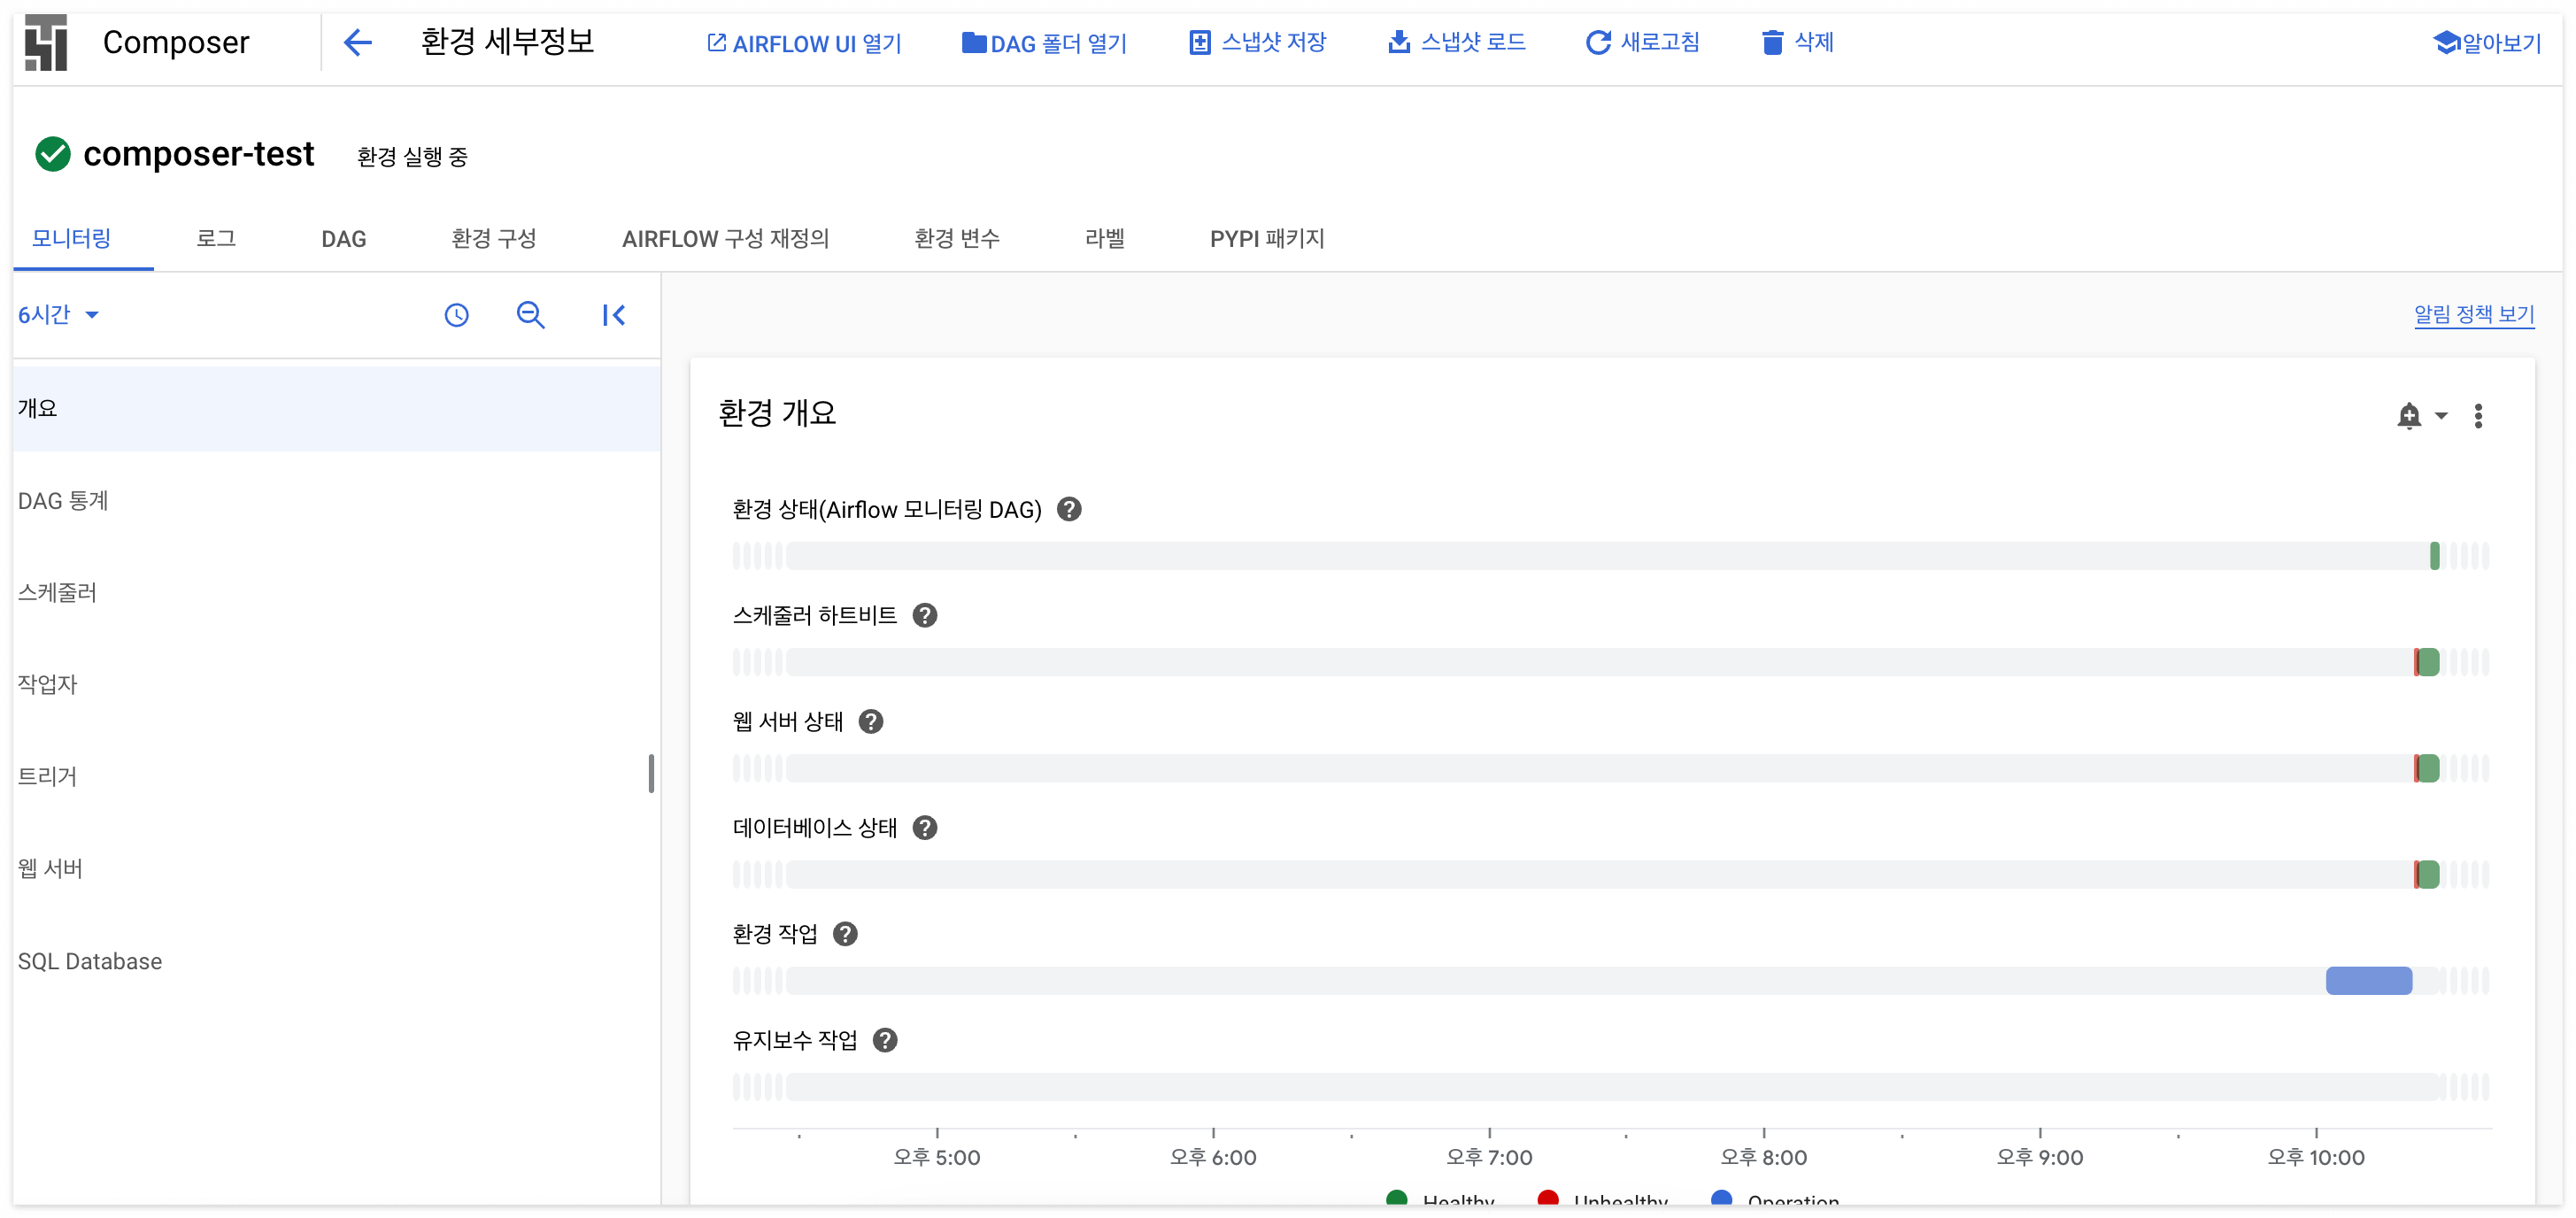Select DAG 통계 in the sidebar
Image resolution: width=2576 pixels, height=1218 pixels.
pos(63,501)
